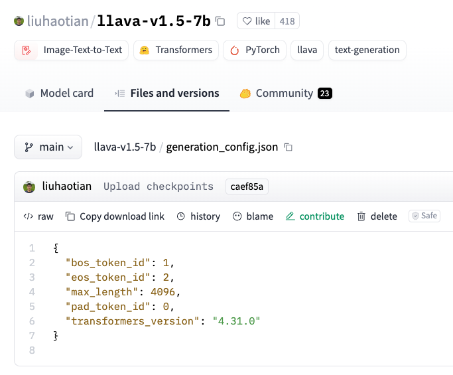Delete this file
Screen dimensions: 453x375
coord(377,216)
